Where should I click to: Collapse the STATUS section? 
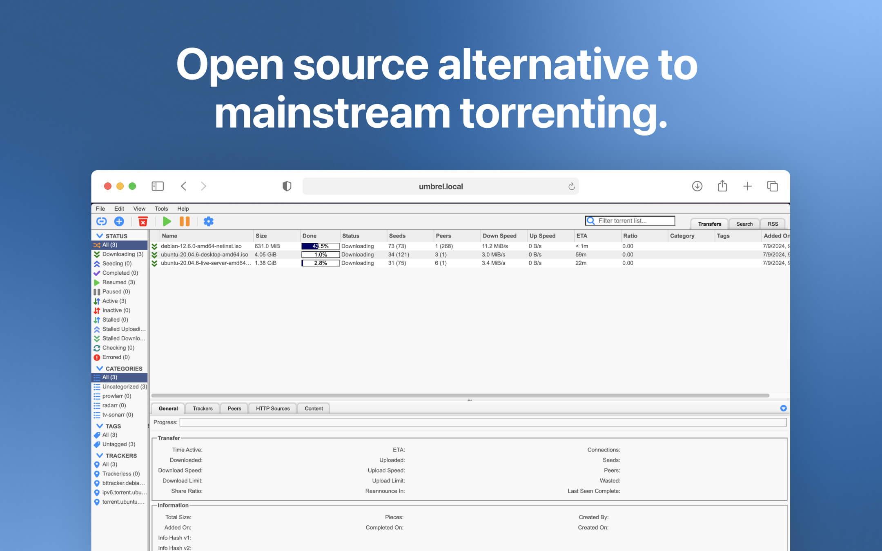(x=99, y=236)
